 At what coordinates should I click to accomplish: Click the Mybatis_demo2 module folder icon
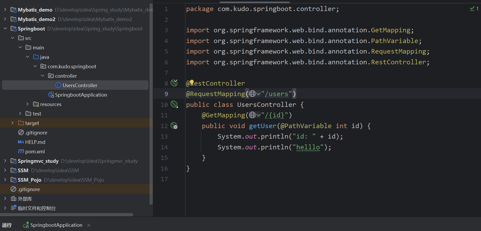[13, 19]
